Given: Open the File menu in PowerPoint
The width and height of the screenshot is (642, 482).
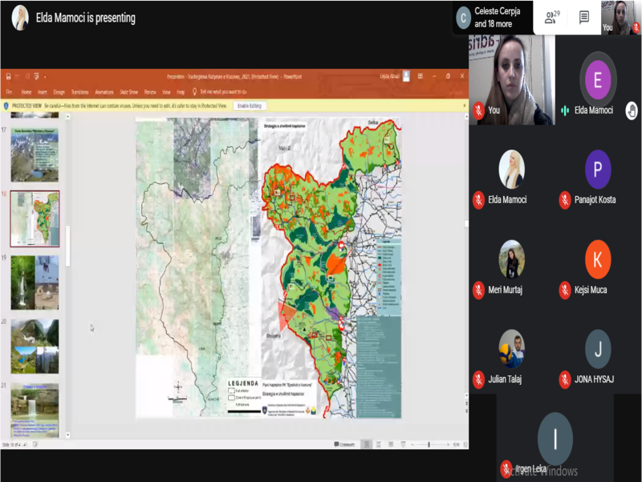Looking at the screenshot, I should (9, 92).
